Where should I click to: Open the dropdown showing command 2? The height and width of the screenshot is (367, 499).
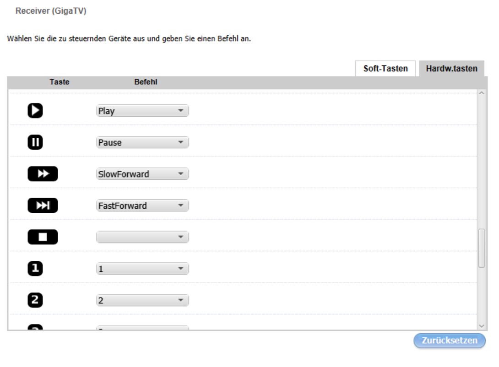coord(142,300)
